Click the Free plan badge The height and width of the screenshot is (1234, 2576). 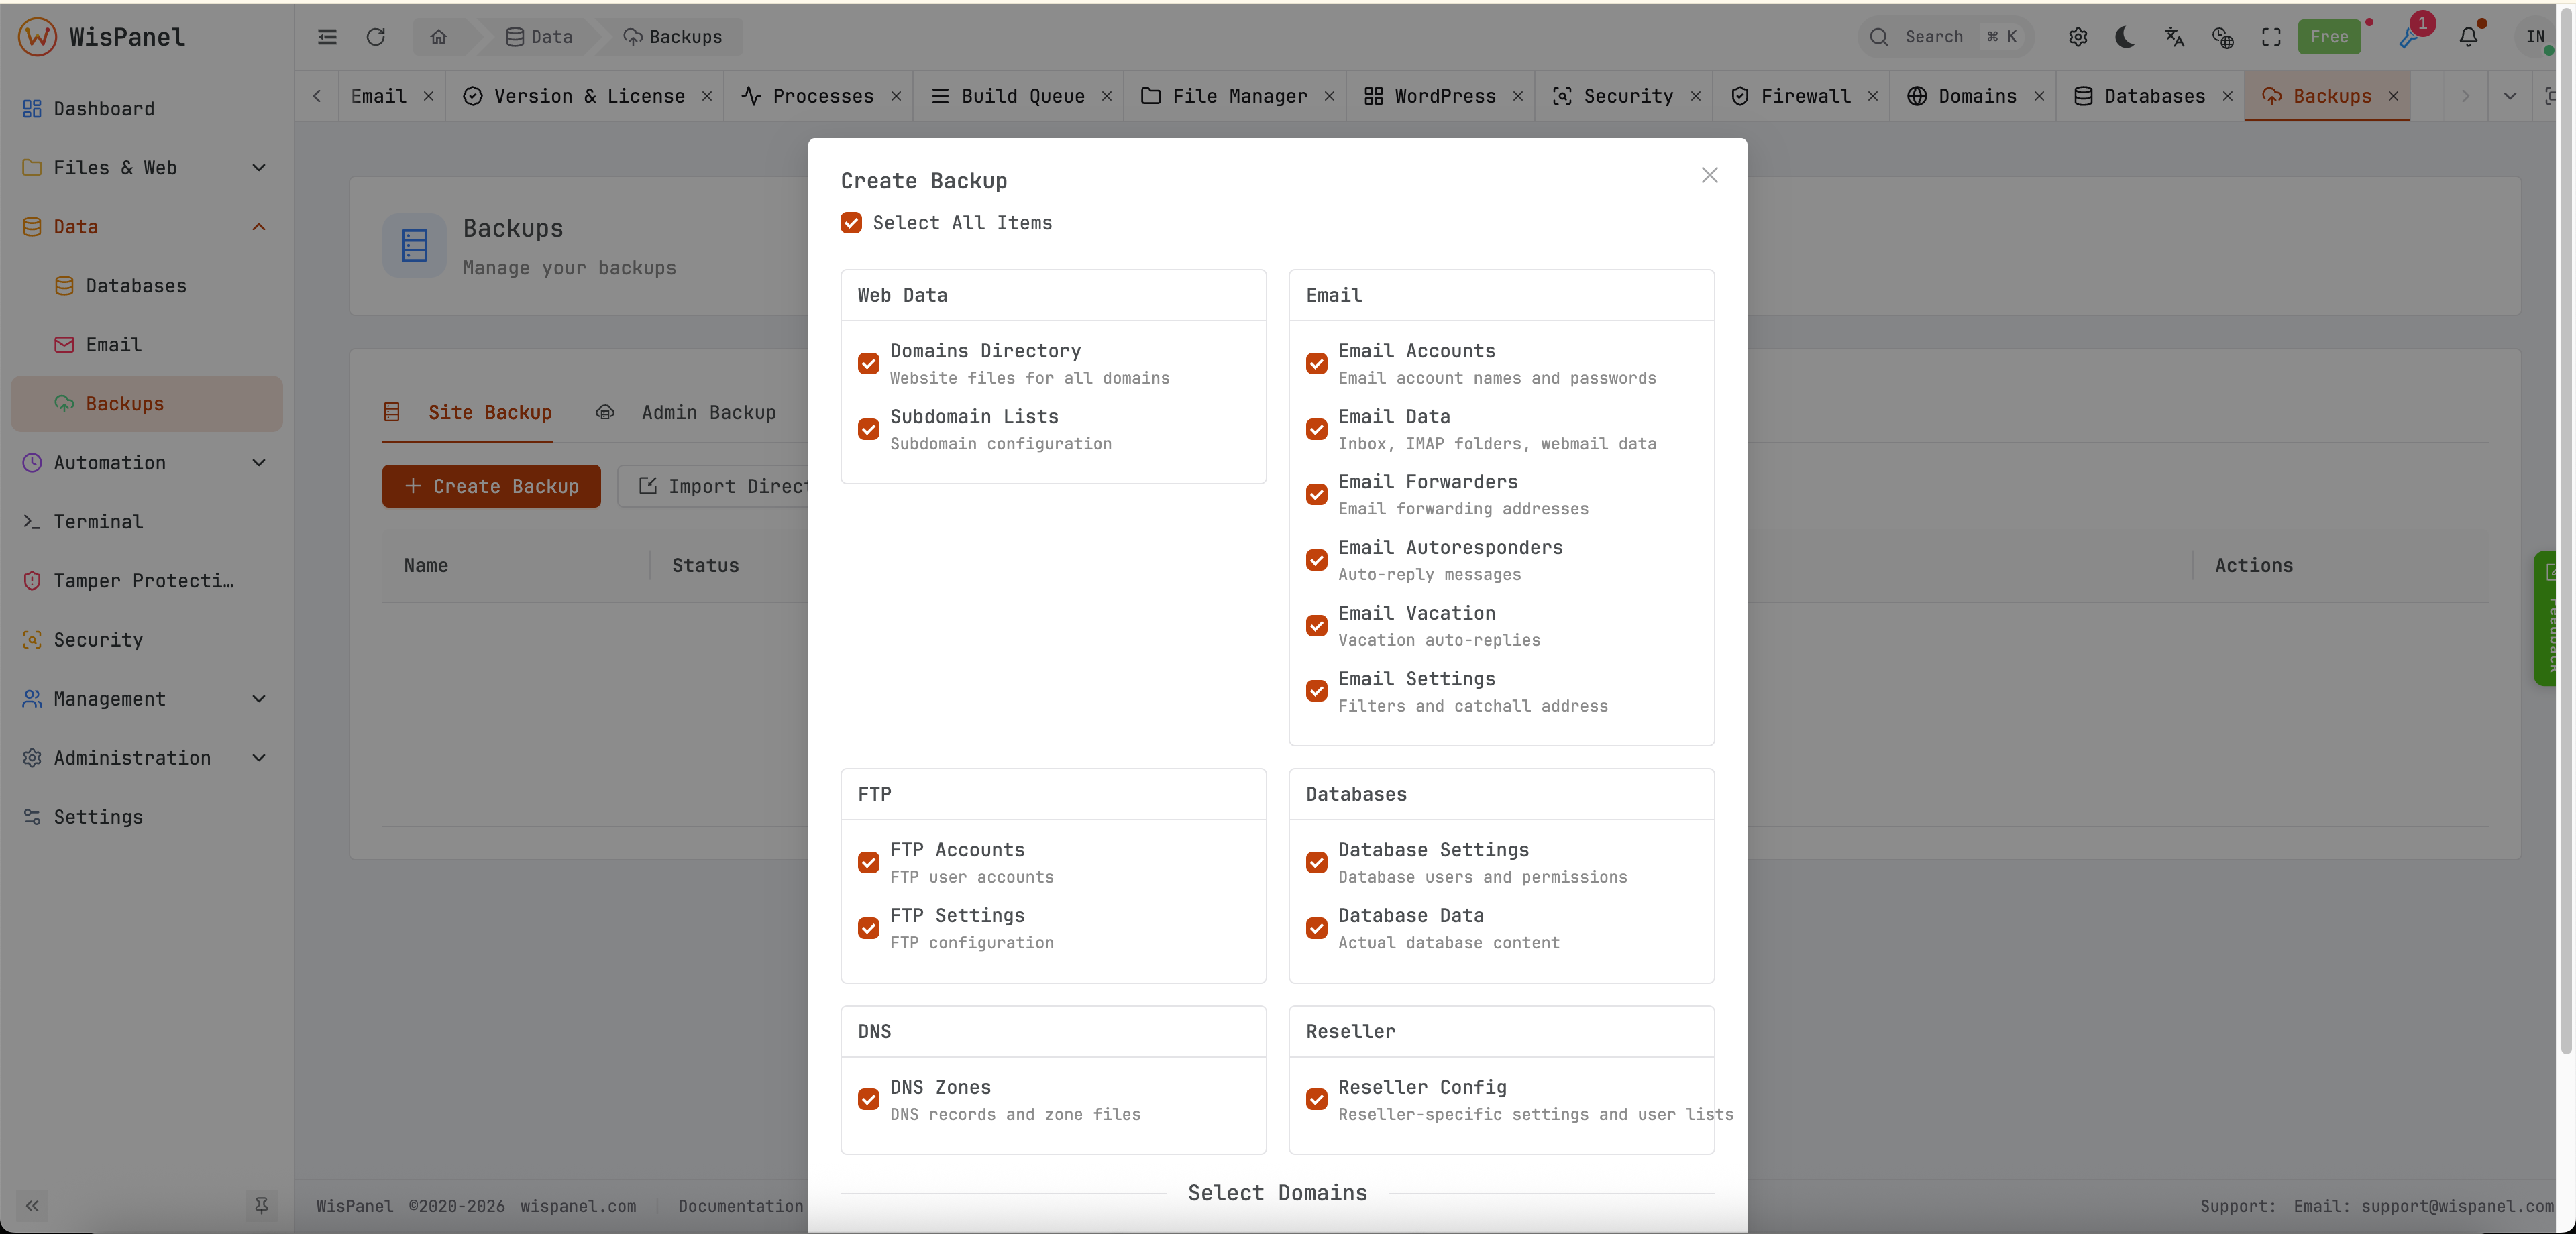pos(2329,37)
